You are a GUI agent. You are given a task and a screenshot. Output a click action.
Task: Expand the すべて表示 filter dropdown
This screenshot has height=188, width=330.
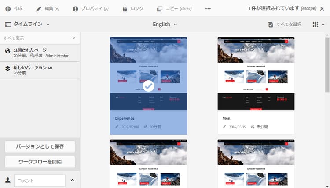74,38
